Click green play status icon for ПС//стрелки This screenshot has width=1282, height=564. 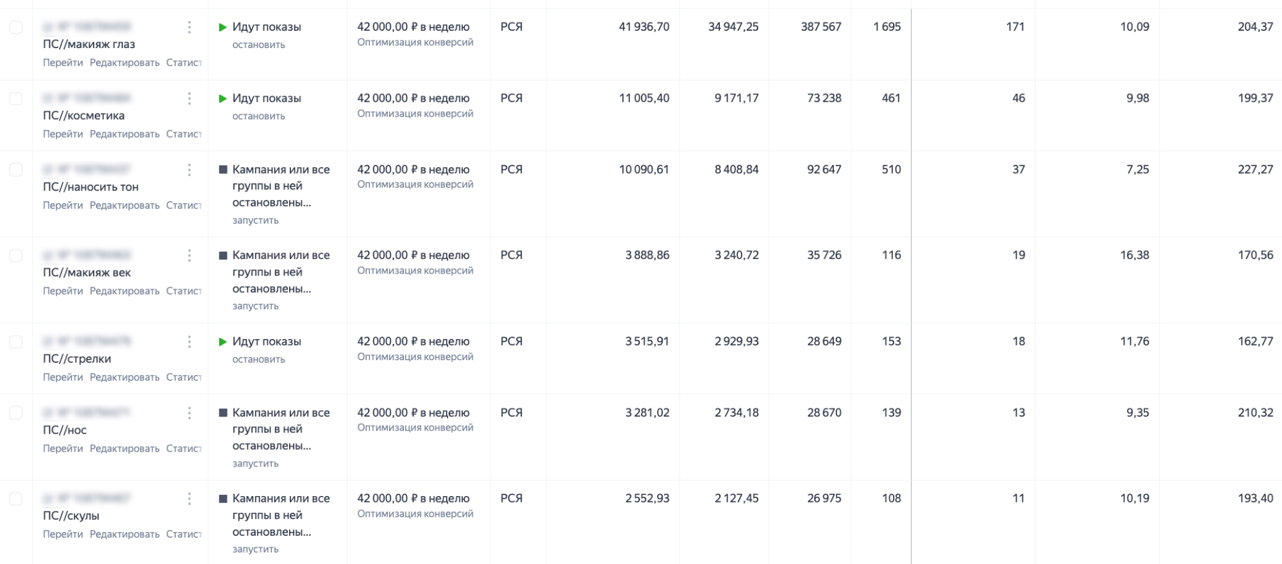(223, 342)
